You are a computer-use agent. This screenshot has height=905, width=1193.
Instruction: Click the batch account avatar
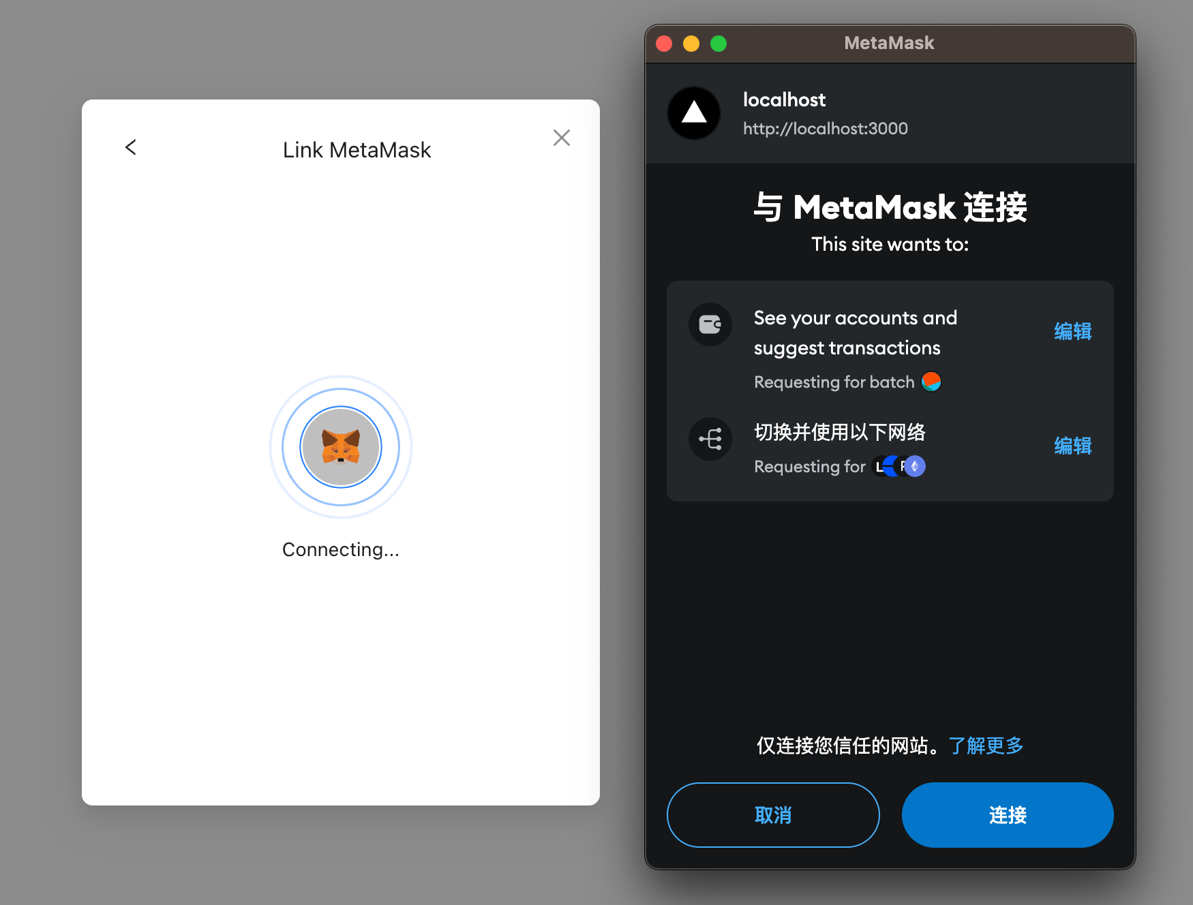point(931,382)
